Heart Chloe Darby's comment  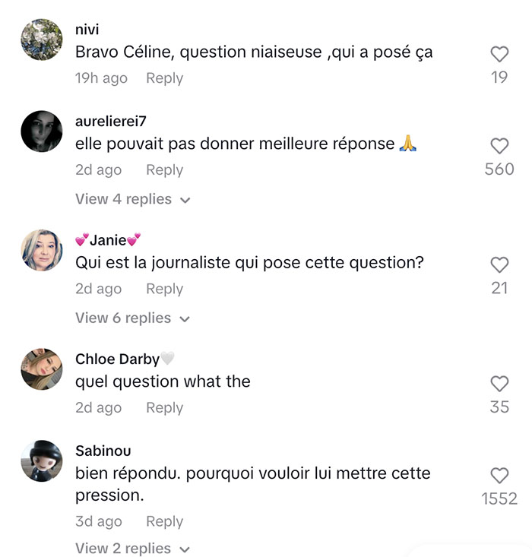(499, 384)
